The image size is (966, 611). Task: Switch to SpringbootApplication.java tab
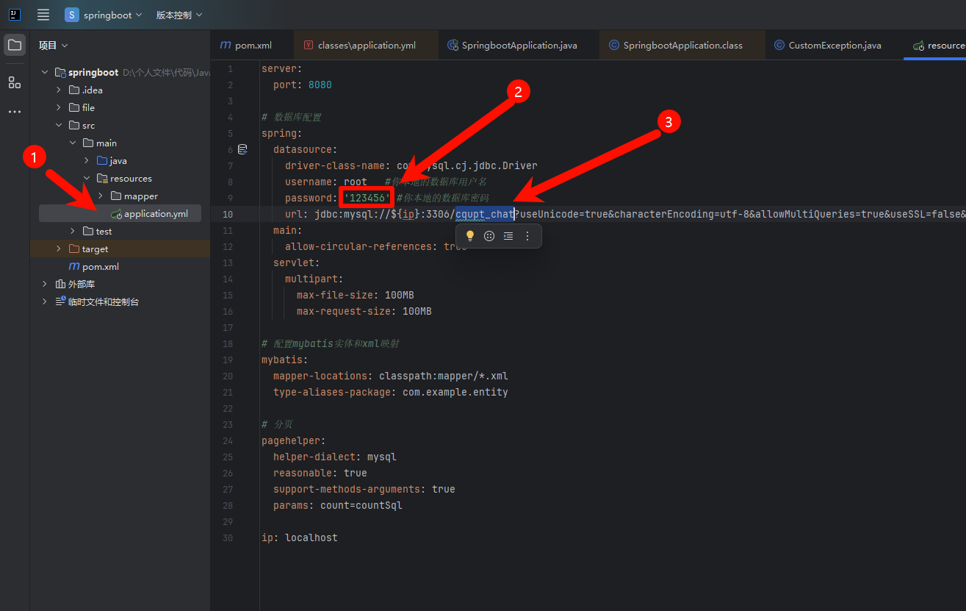coord(519,45)
